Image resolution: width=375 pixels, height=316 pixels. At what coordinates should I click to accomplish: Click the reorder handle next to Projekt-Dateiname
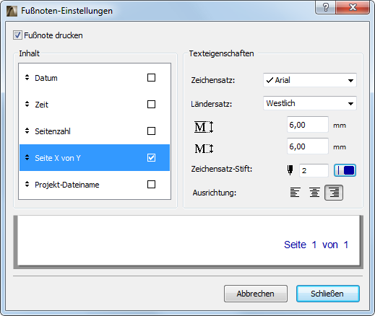[27, 184]
